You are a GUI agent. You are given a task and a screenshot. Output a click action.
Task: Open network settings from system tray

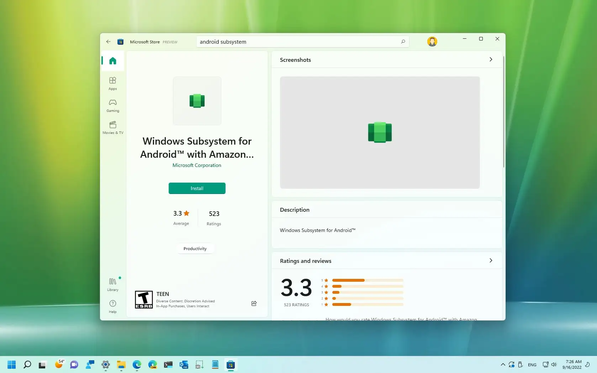click(x=545, y=364)
